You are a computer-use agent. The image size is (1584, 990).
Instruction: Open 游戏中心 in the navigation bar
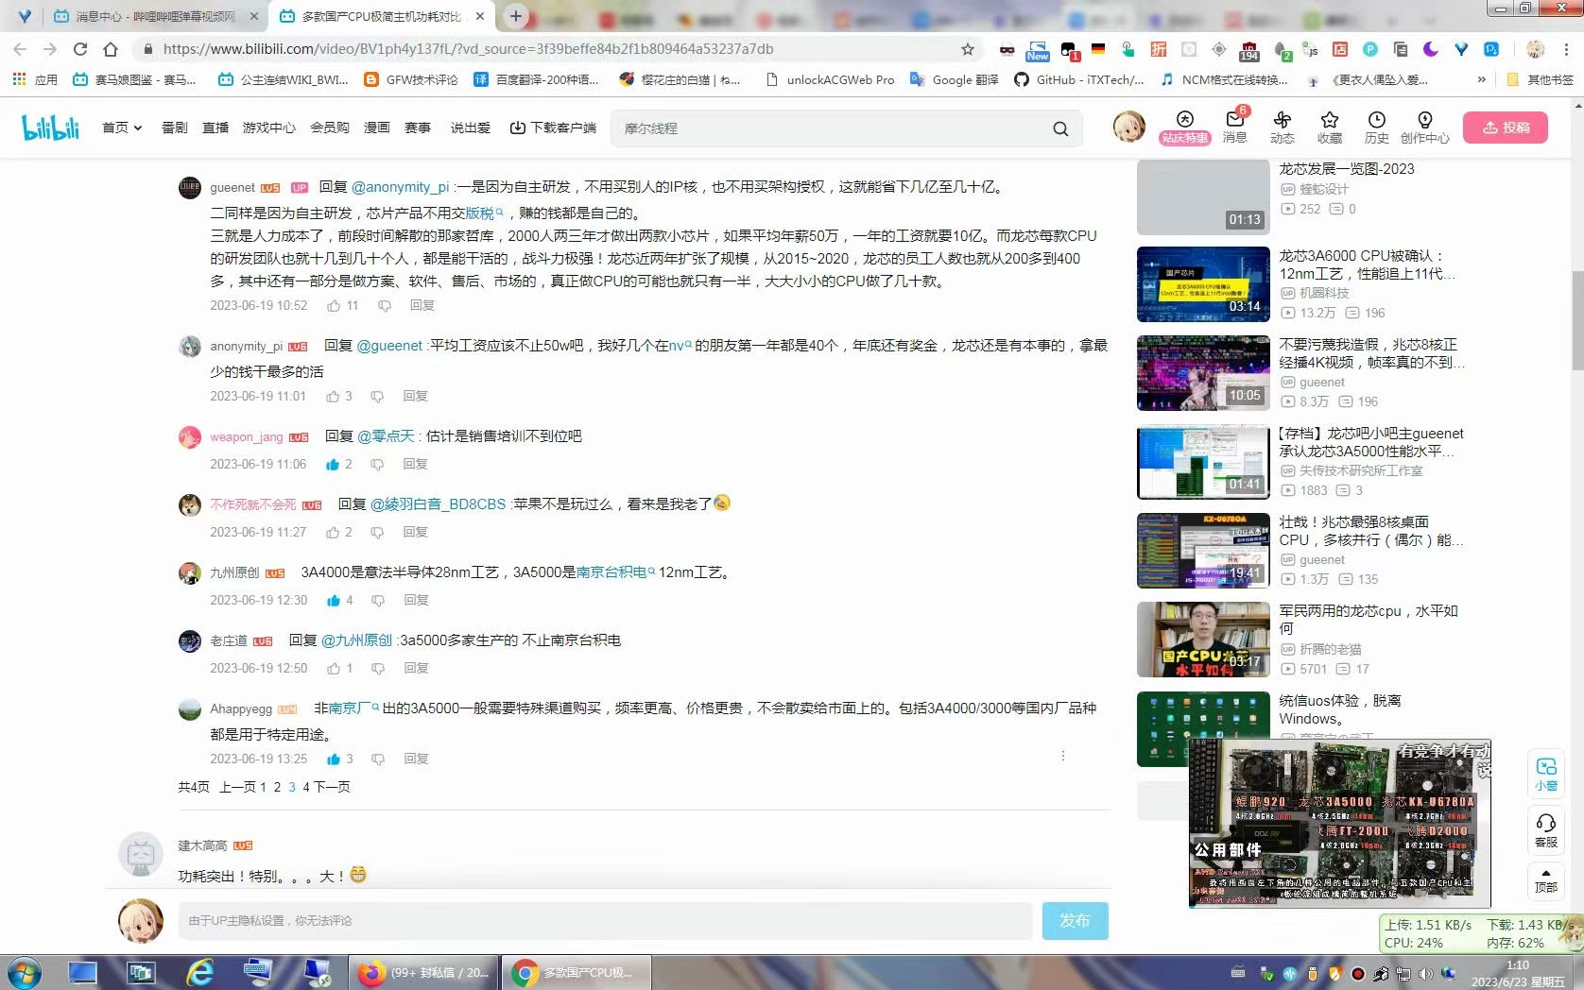(269, 128)
